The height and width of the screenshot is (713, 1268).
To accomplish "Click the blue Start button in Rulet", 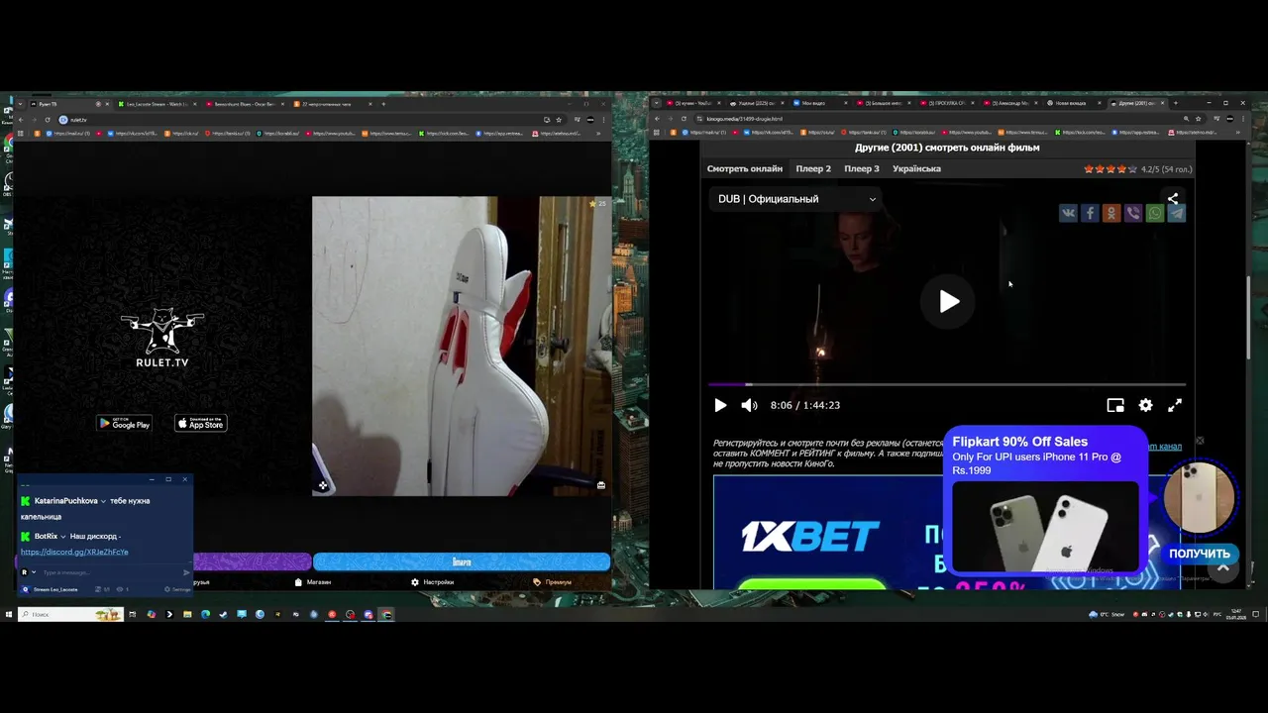I will (x=462, y=561).
